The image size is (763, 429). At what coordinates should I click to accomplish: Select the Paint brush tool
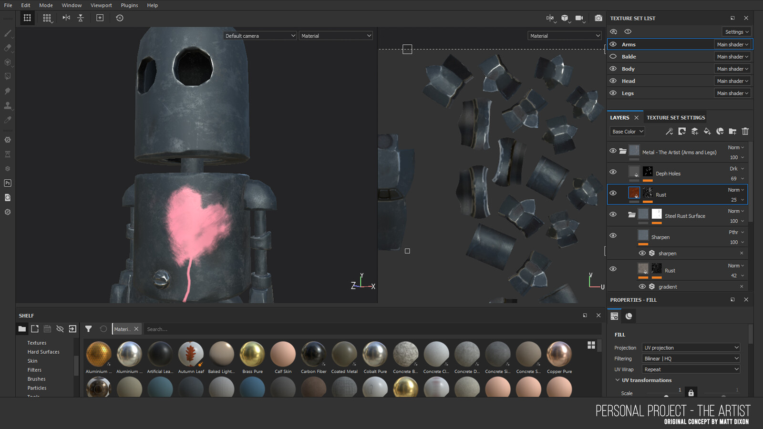(8, 33)
